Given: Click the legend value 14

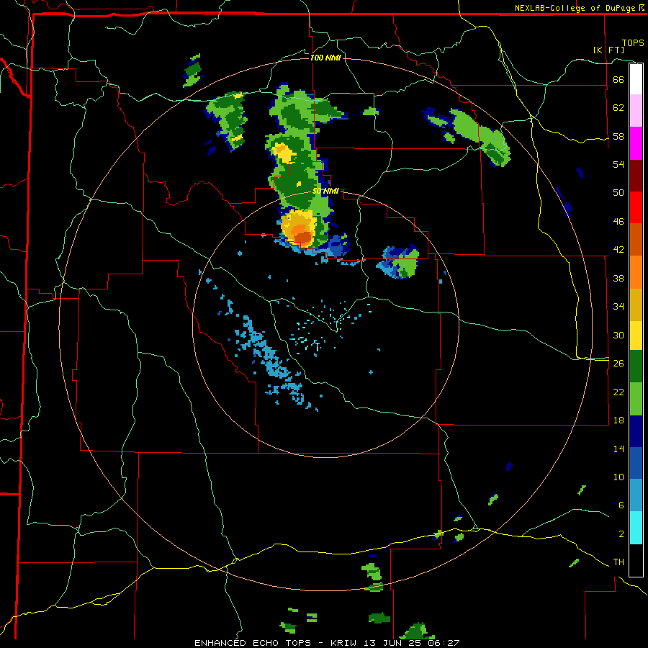Looking at the screenshot, I should point(618,449).
